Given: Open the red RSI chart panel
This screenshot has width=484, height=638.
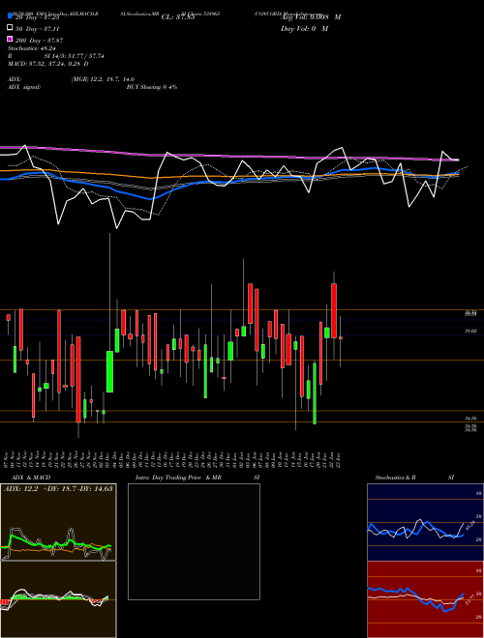Looking at the screenshot, I should click(x=425, y=599).
